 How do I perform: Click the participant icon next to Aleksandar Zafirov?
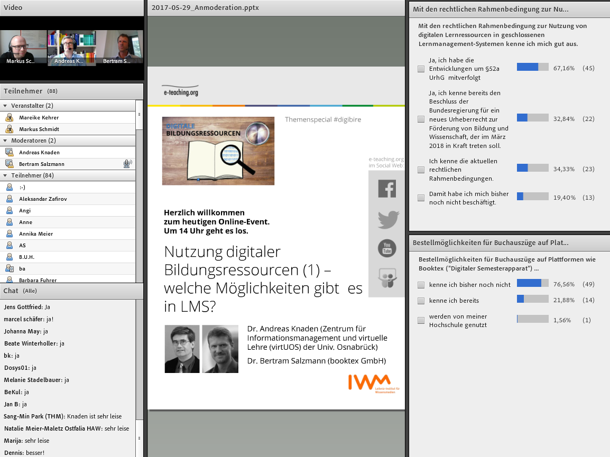click(x=10, y=199)
